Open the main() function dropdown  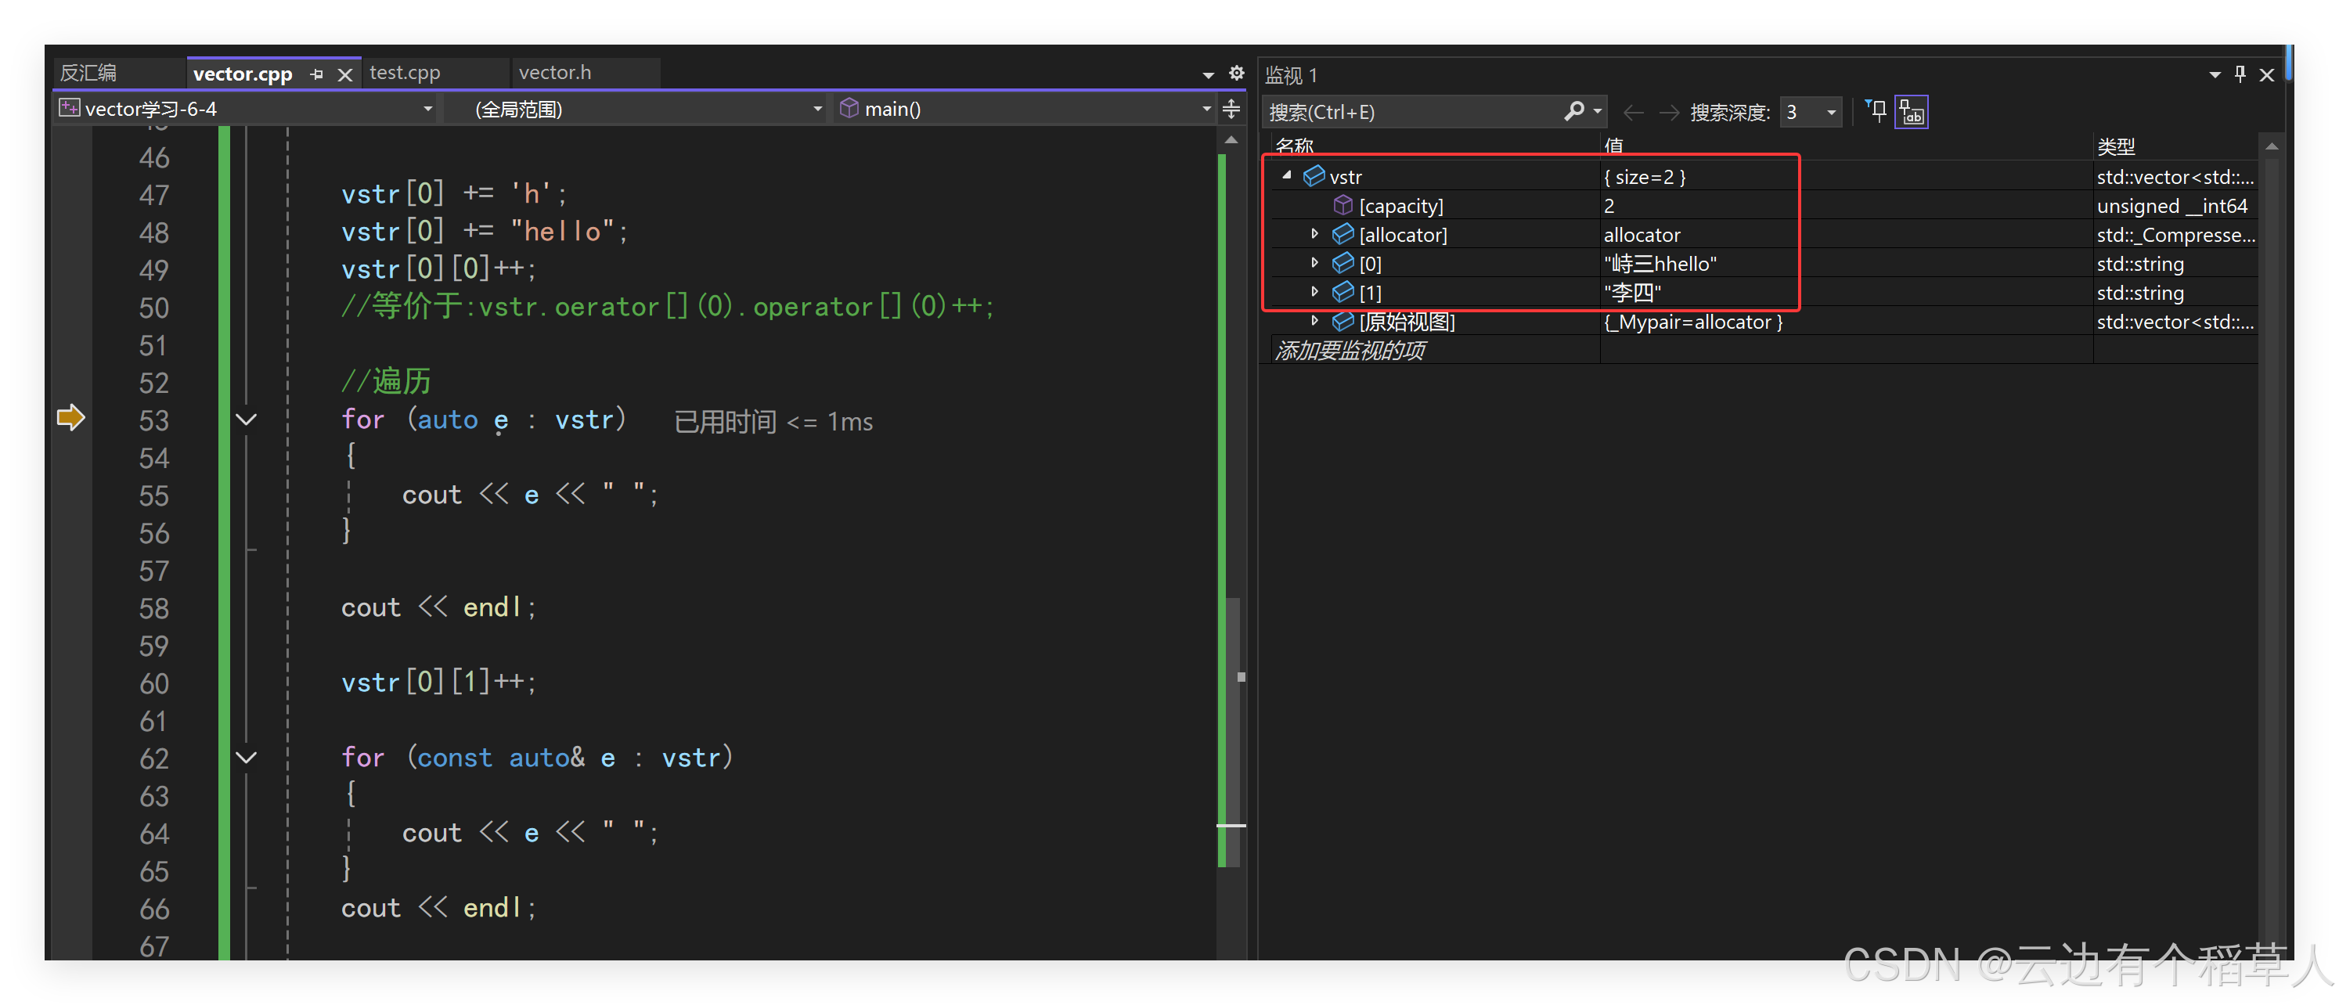tap(1206, 109)
